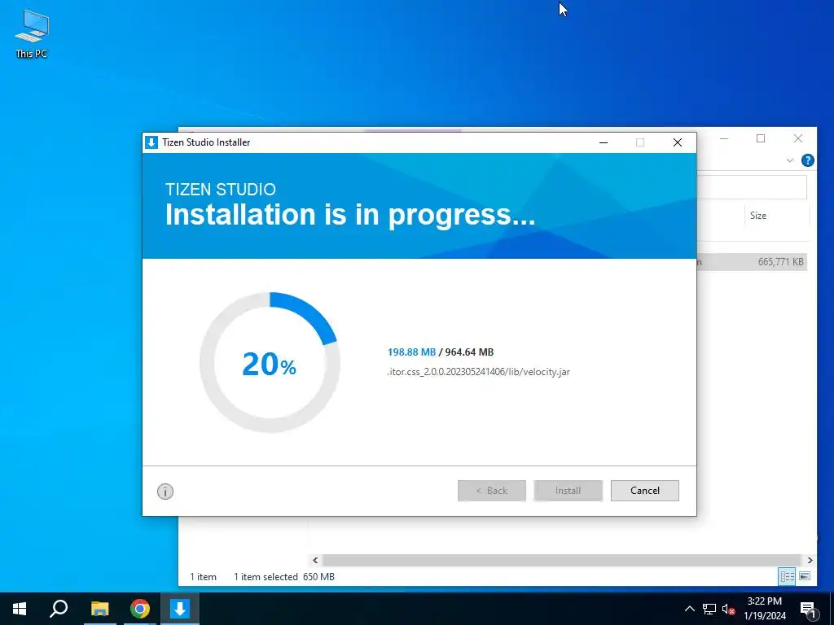Expand the File Explorer ribbon chevron
The height and width of the screenshot is (625, 834).
click(790, 160)
